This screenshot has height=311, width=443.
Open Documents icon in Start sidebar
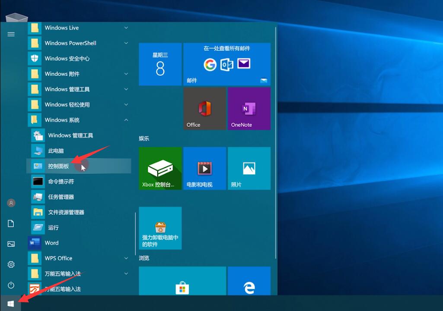[x=11, y=223]
